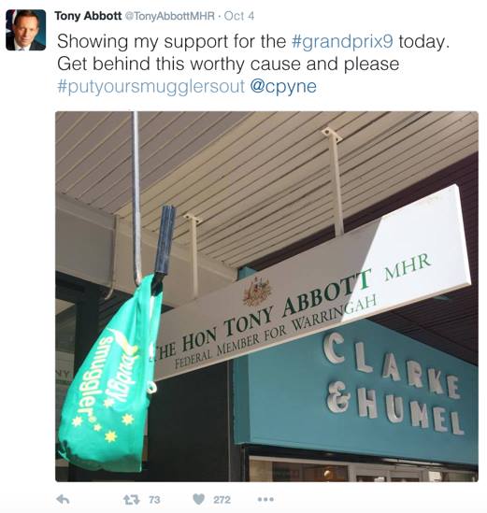The height and width of the screenshot is (513, 487).
Task: Follow the #putyoursmugglersout hashtag
Action: (x=150, y=86)
